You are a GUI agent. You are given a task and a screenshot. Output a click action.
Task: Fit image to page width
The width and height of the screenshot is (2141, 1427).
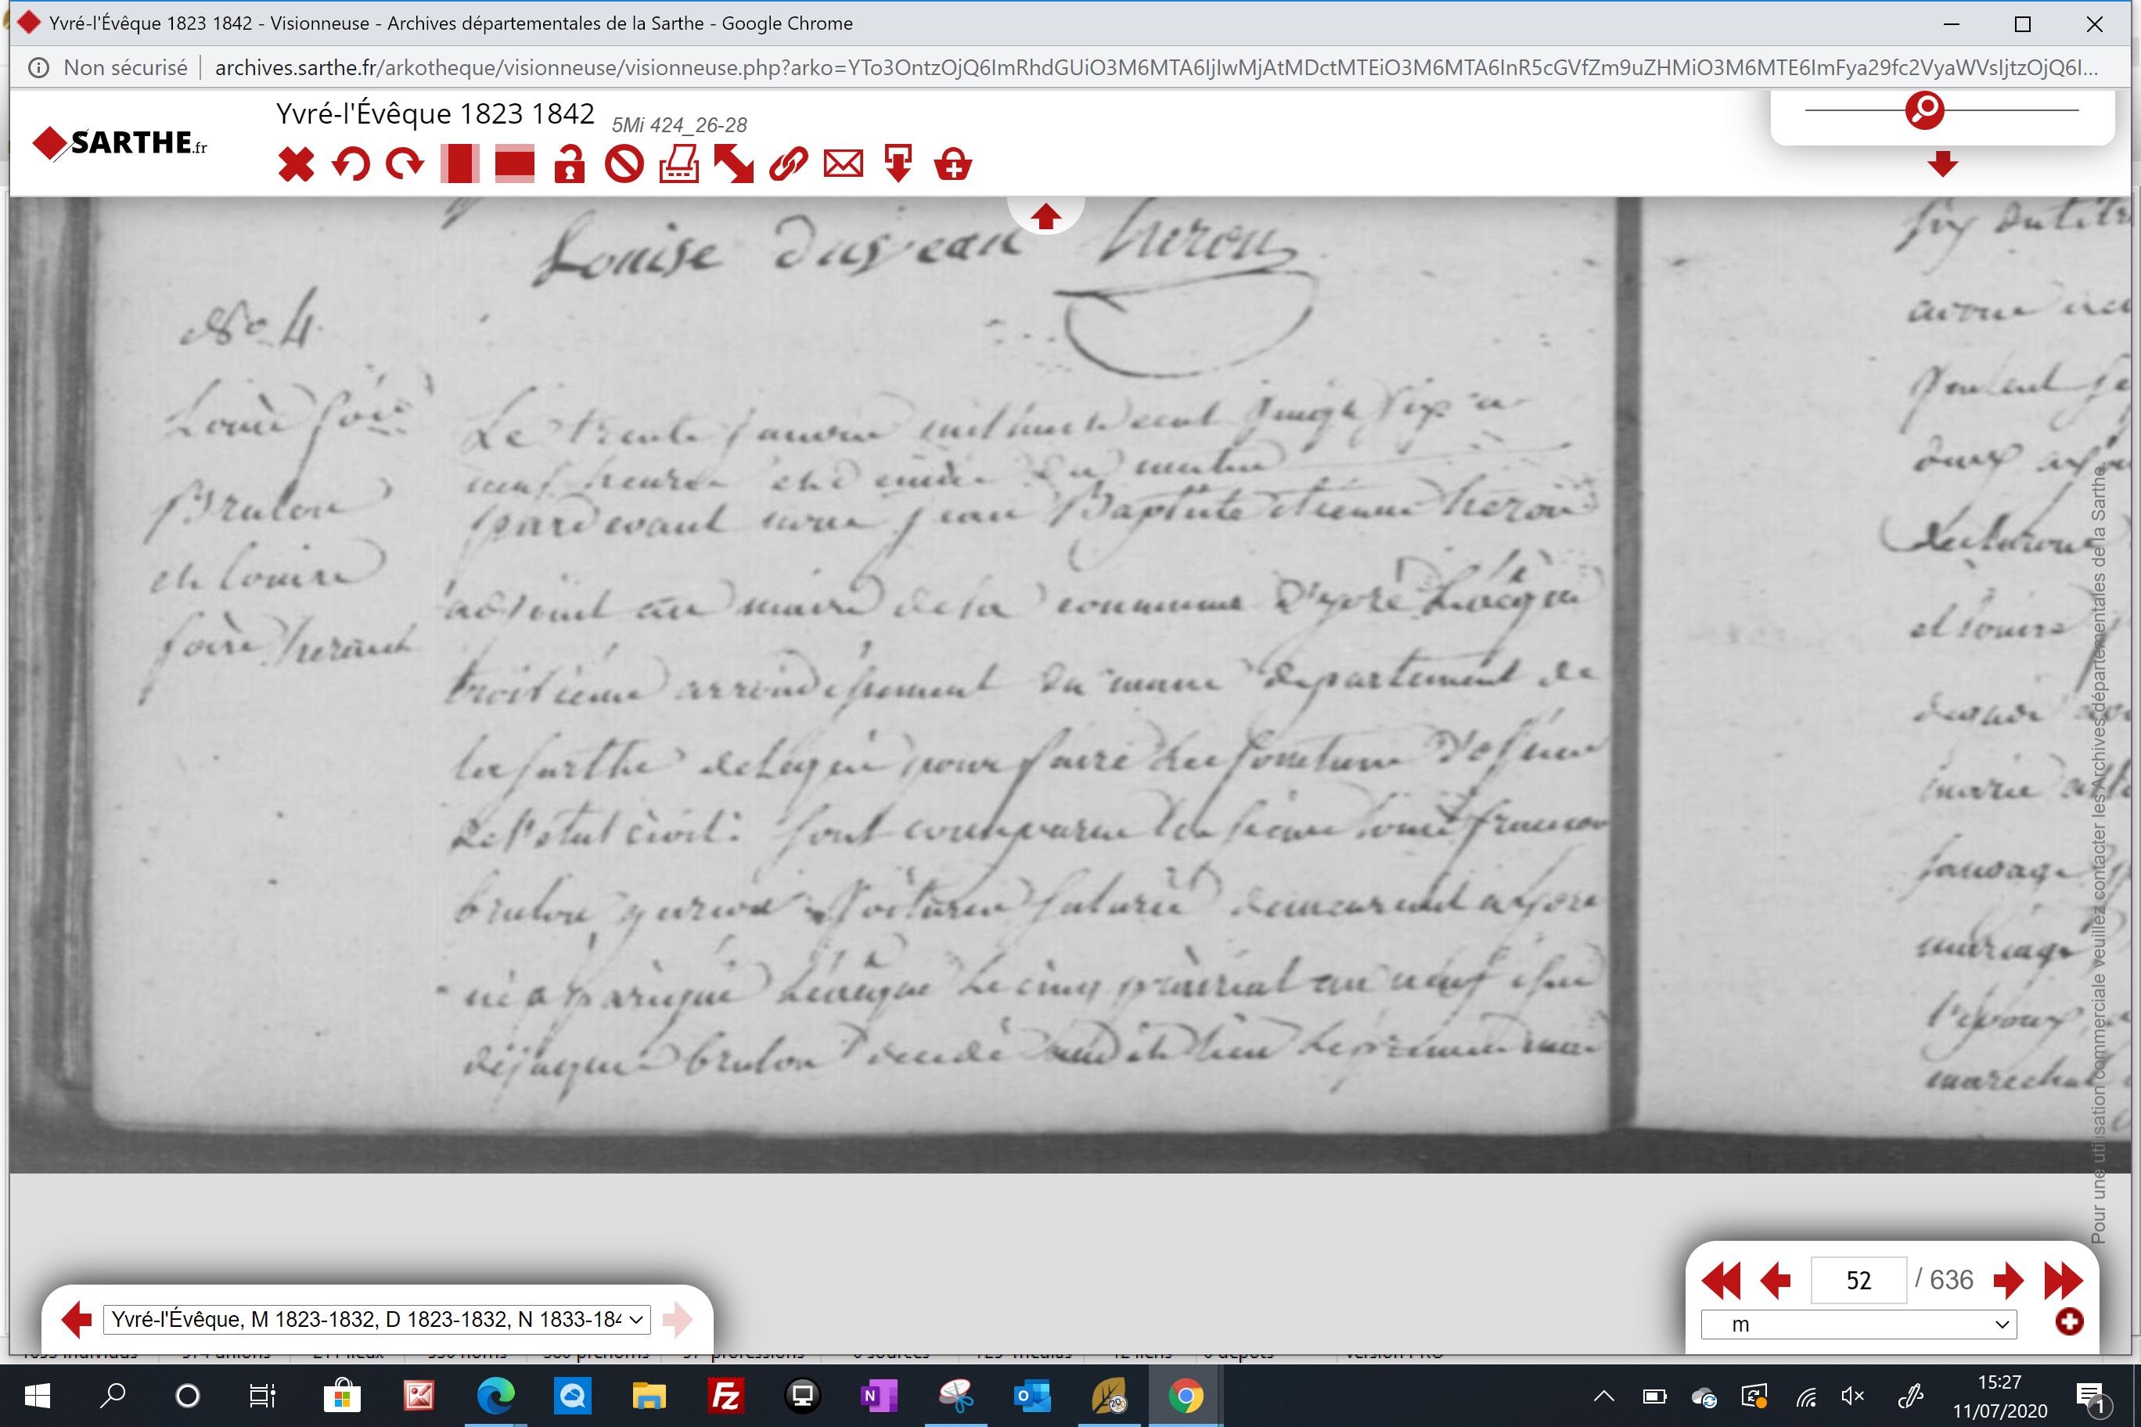coord(514,165)
